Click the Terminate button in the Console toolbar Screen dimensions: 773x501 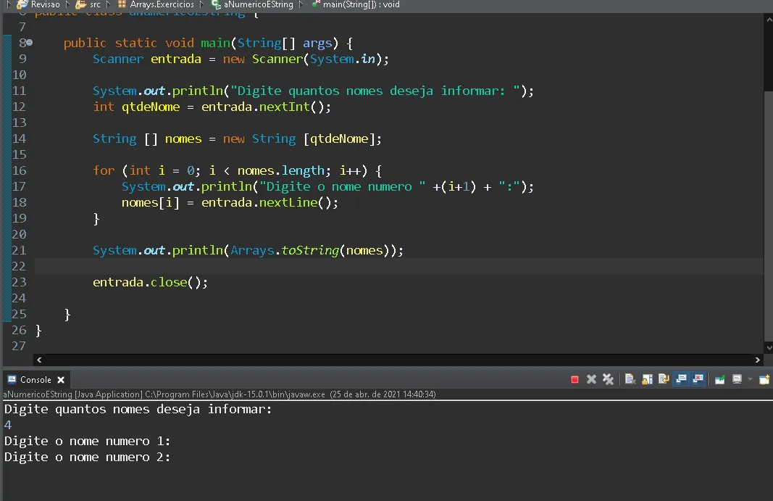coord(574,378)
